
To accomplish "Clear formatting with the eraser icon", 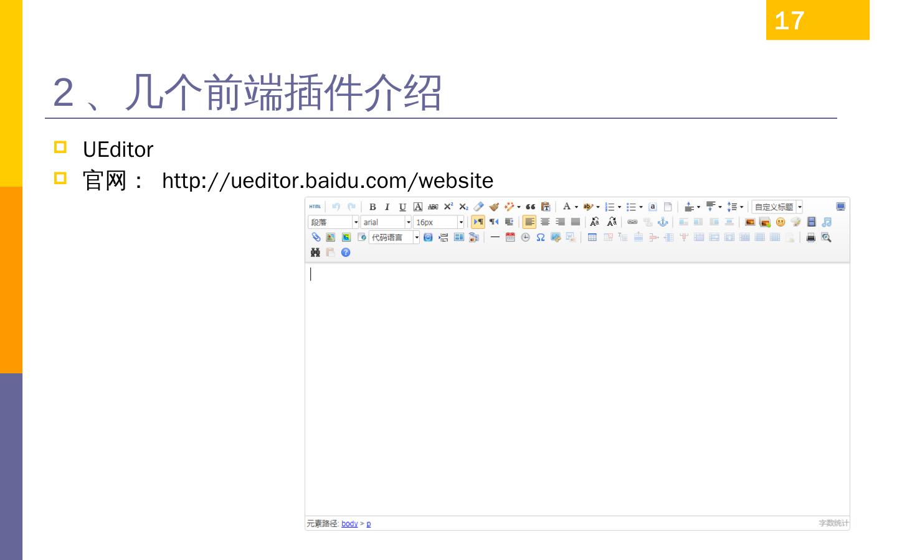I will click(478, 207).
